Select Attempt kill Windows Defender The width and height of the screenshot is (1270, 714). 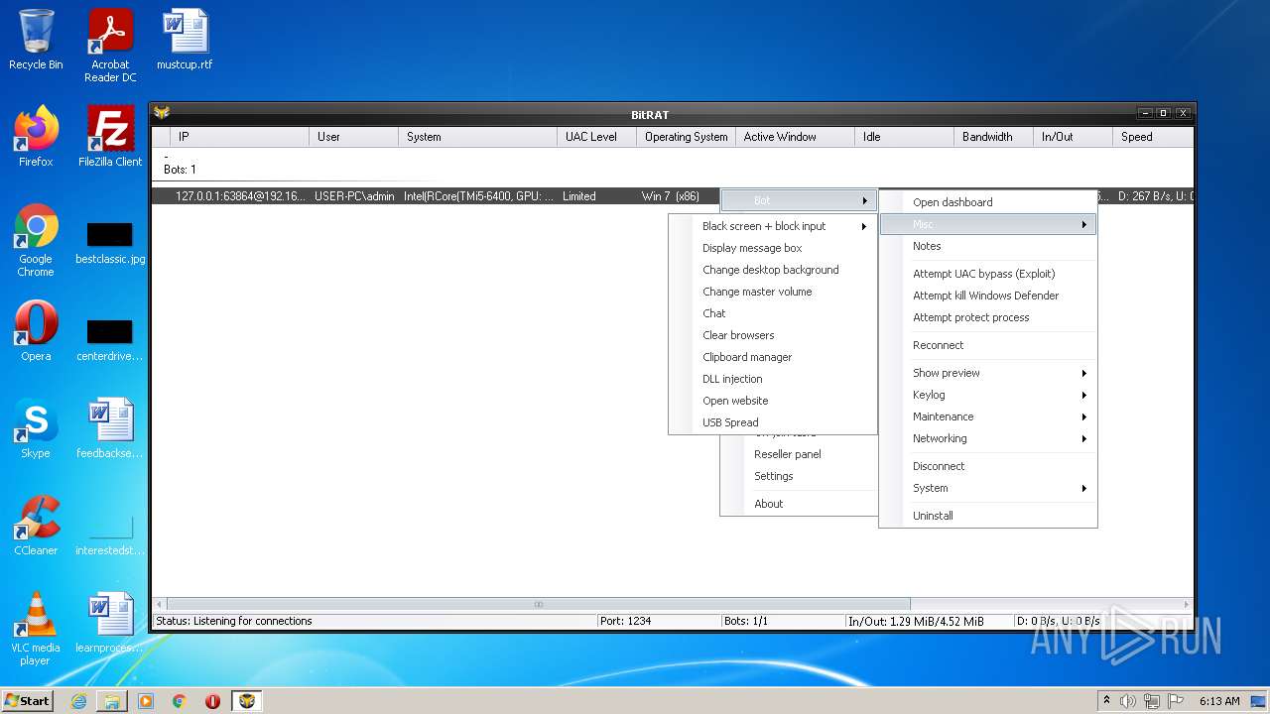tap(988, 296)
